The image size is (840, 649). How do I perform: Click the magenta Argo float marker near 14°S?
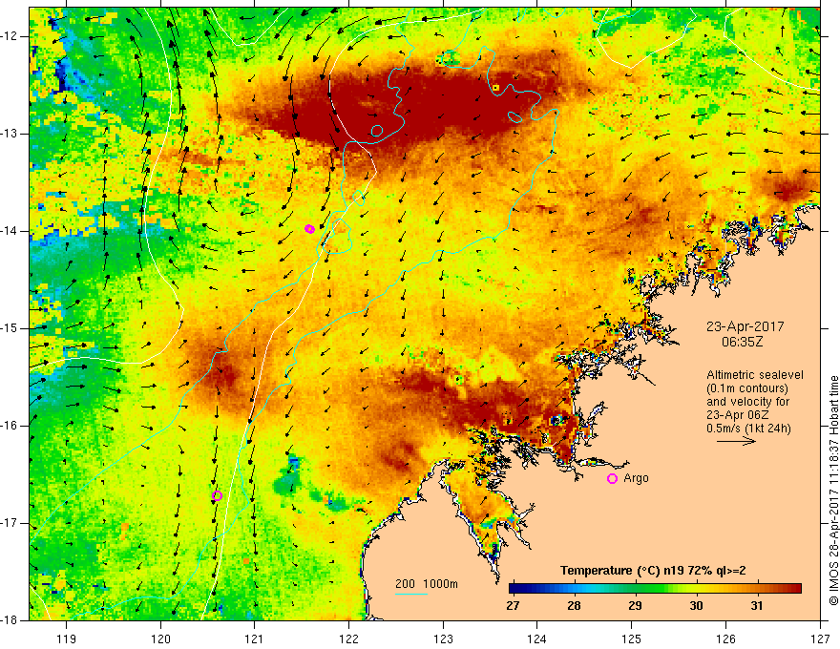(309, 229)
